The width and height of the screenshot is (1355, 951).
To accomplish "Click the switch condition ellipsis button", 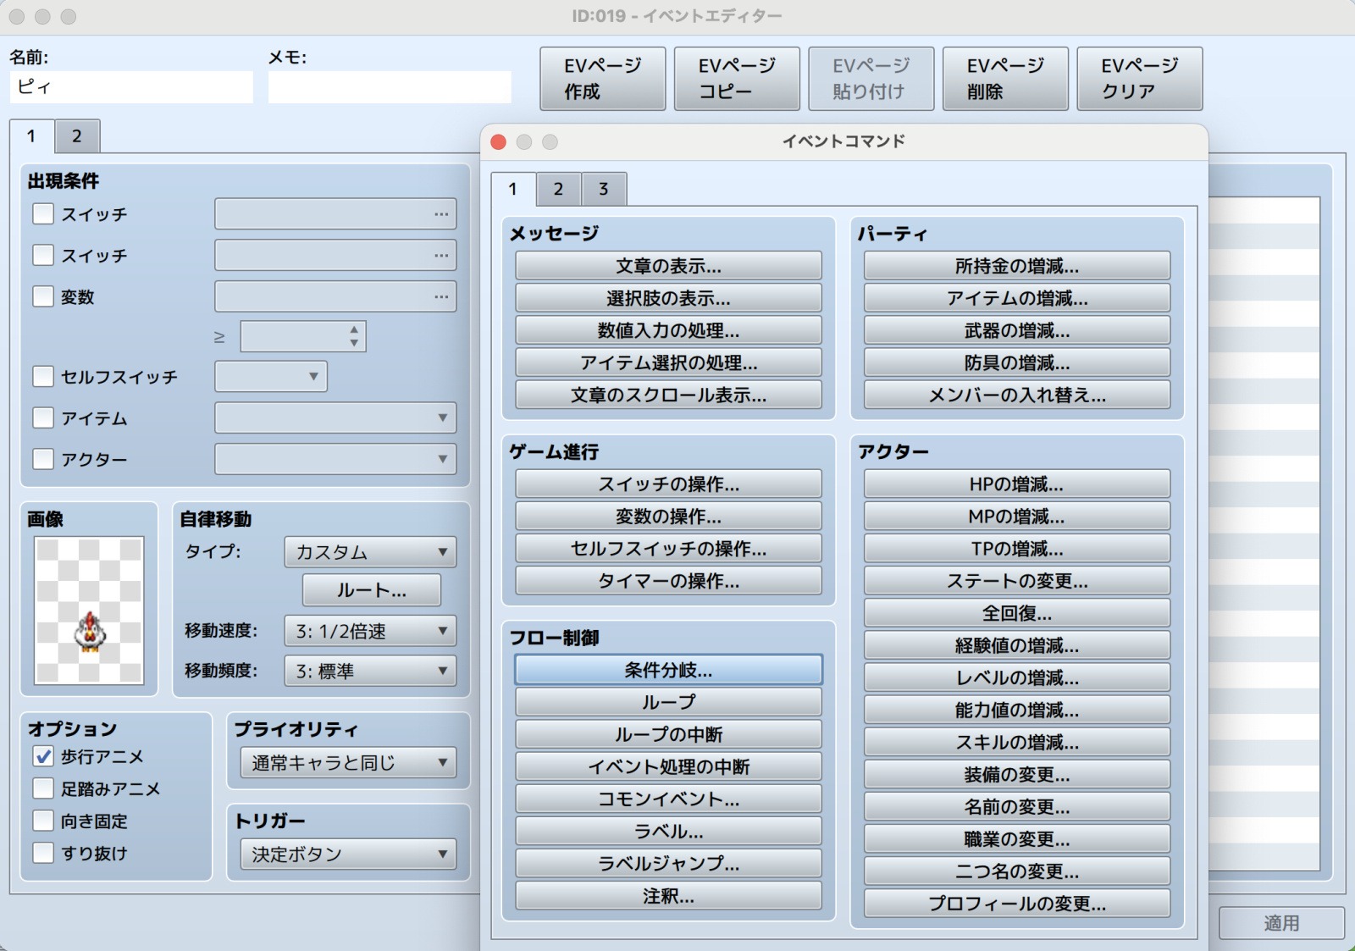I will [441, 214].
